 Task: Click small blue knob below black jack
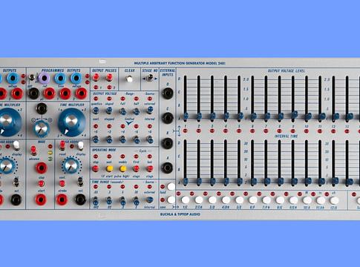click(x=42, y=129)
